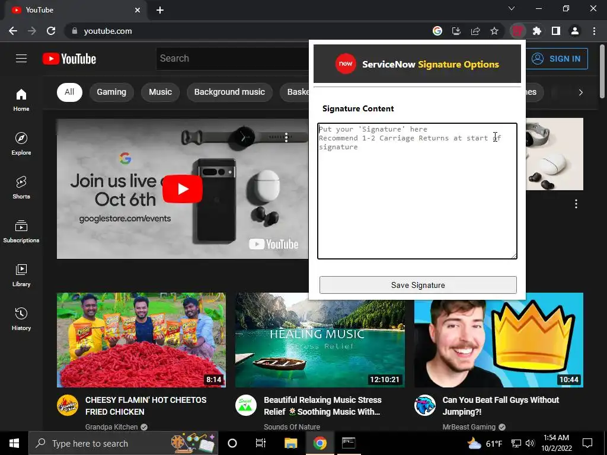The height and width of the screenshot is (455, 607).
Task: Click the YouTube logo
Action: (69, 59)
